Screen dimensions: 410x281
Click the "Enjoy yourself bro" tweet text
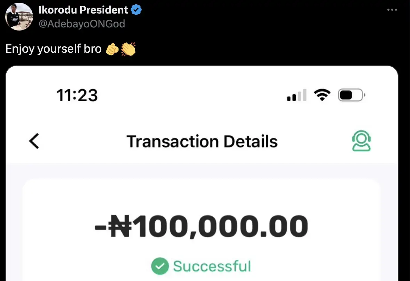(54, 49)
